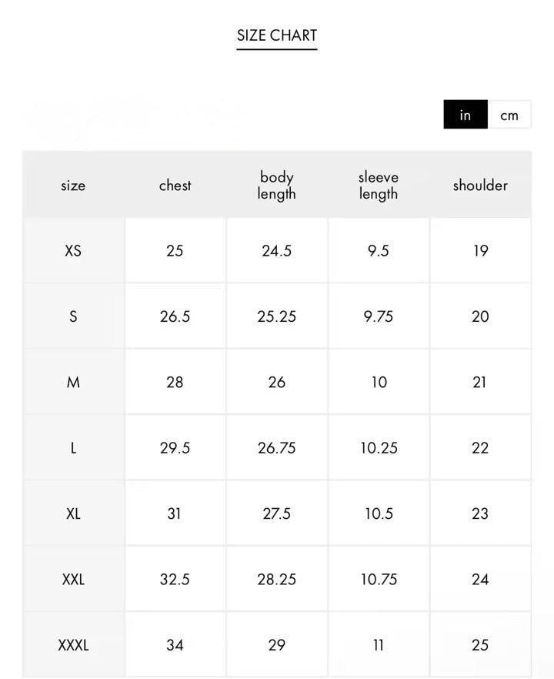Viewport: 554px width, 679px height.
Task: Select the chest column header
Action: tap(175, 186)
